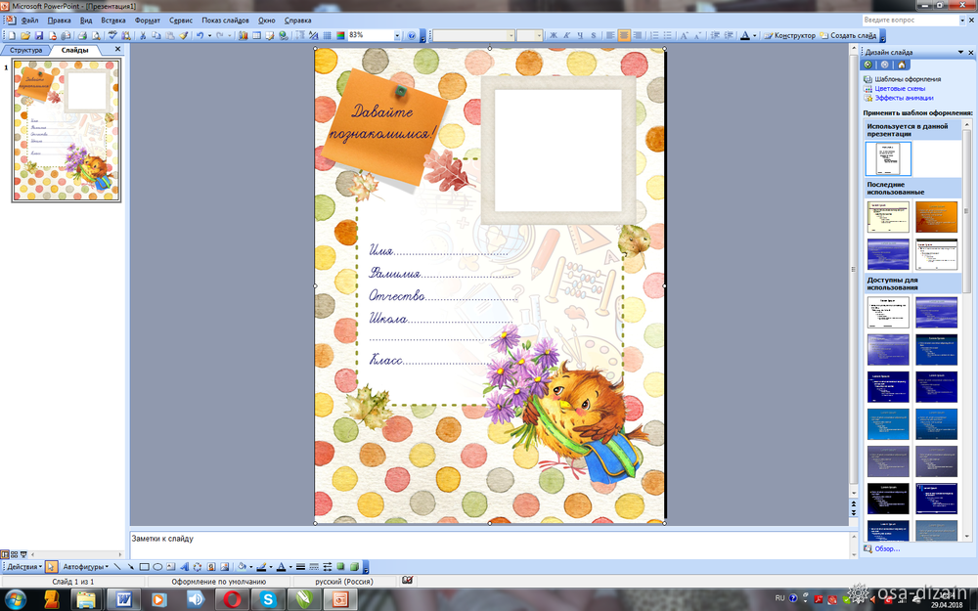Expand the font color dropdown arrow in formatting toolbar
Screen dimensions: 978x611
point(754,35)
